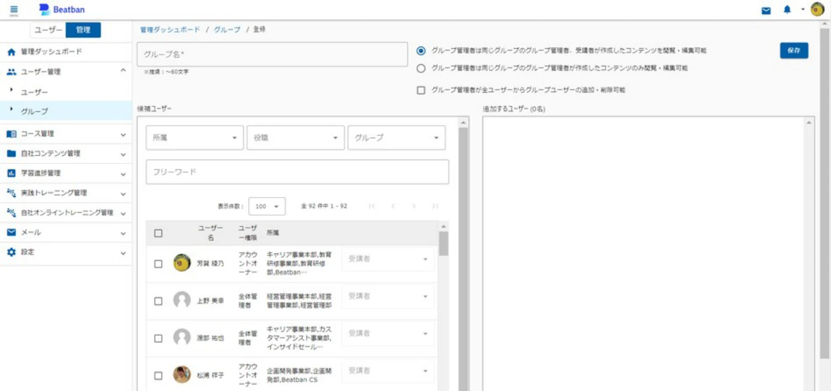Open the 表示件数 100 dropdown
831x391 pixels.
(x=267, y=206)
